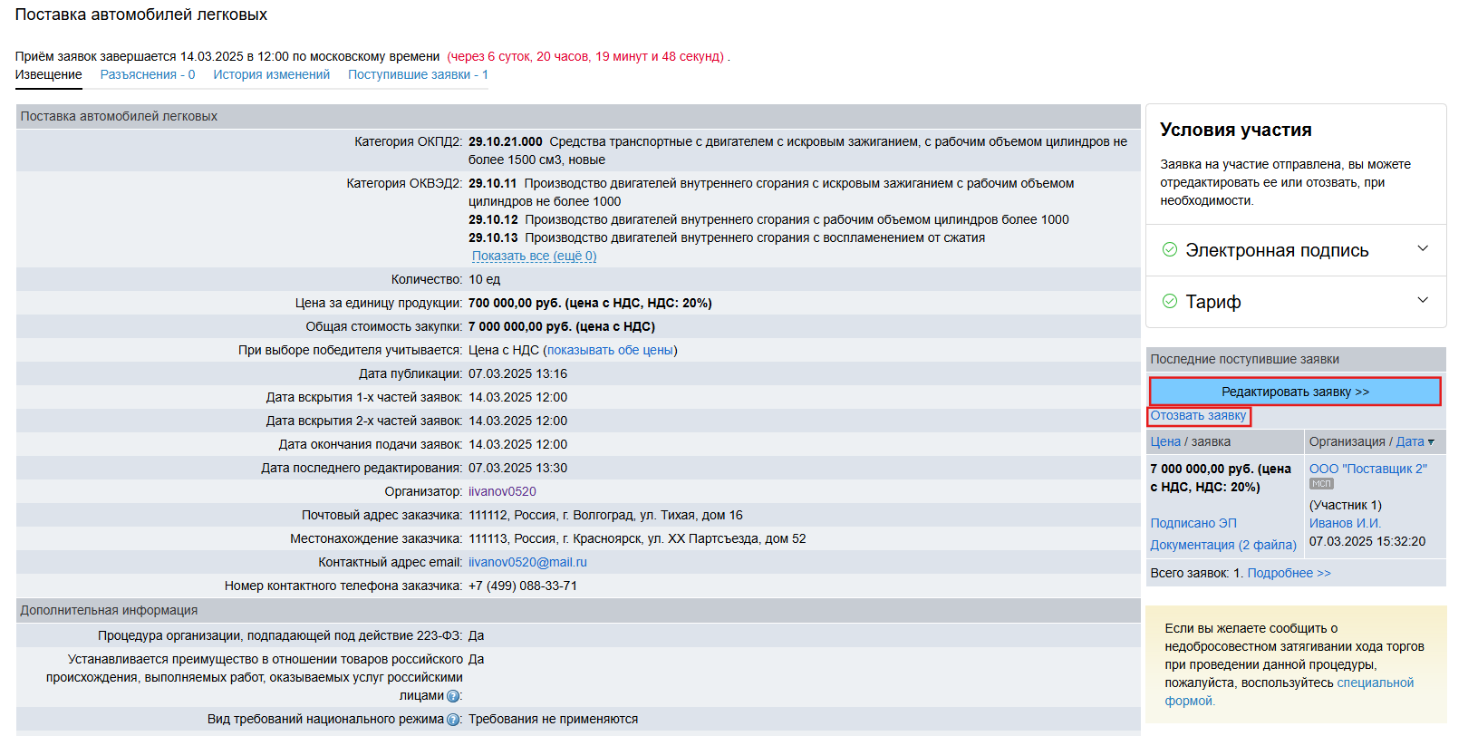Click sort arrow next to Дата column
The image size is (1468, 736).
click(1431, 442)
